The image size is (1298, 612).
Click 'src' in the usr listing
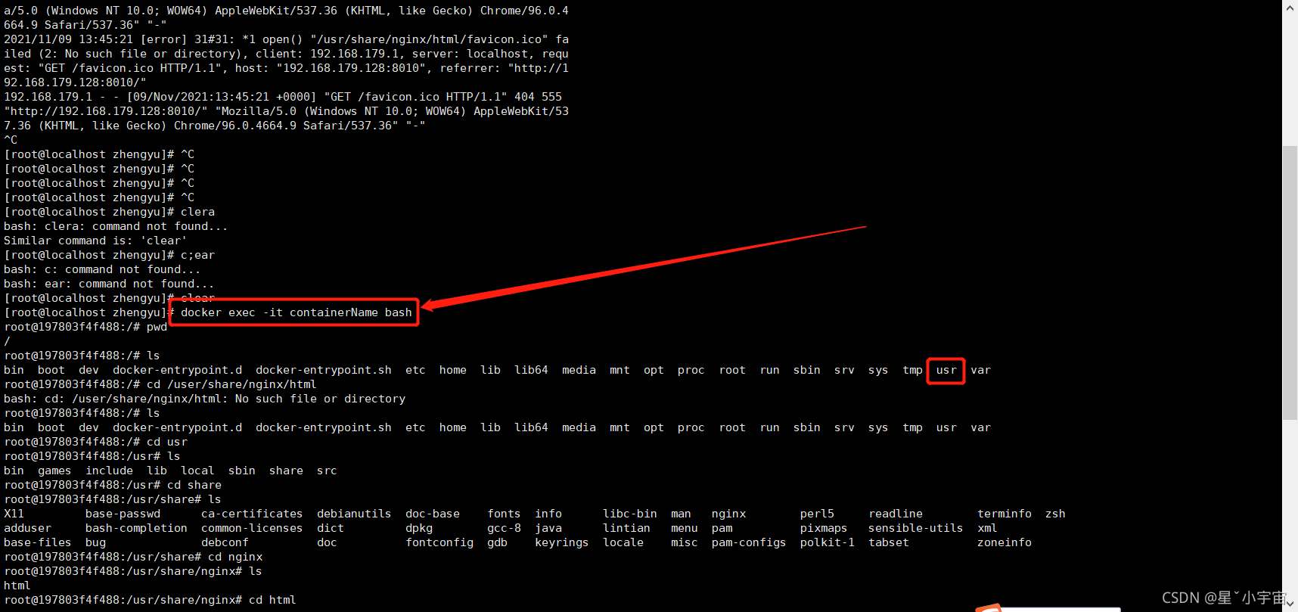[x=327, y=471]
